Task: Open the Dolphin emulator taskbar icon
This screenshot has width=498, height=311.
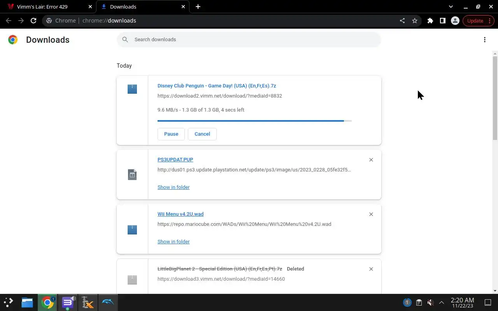Action: 108,302
